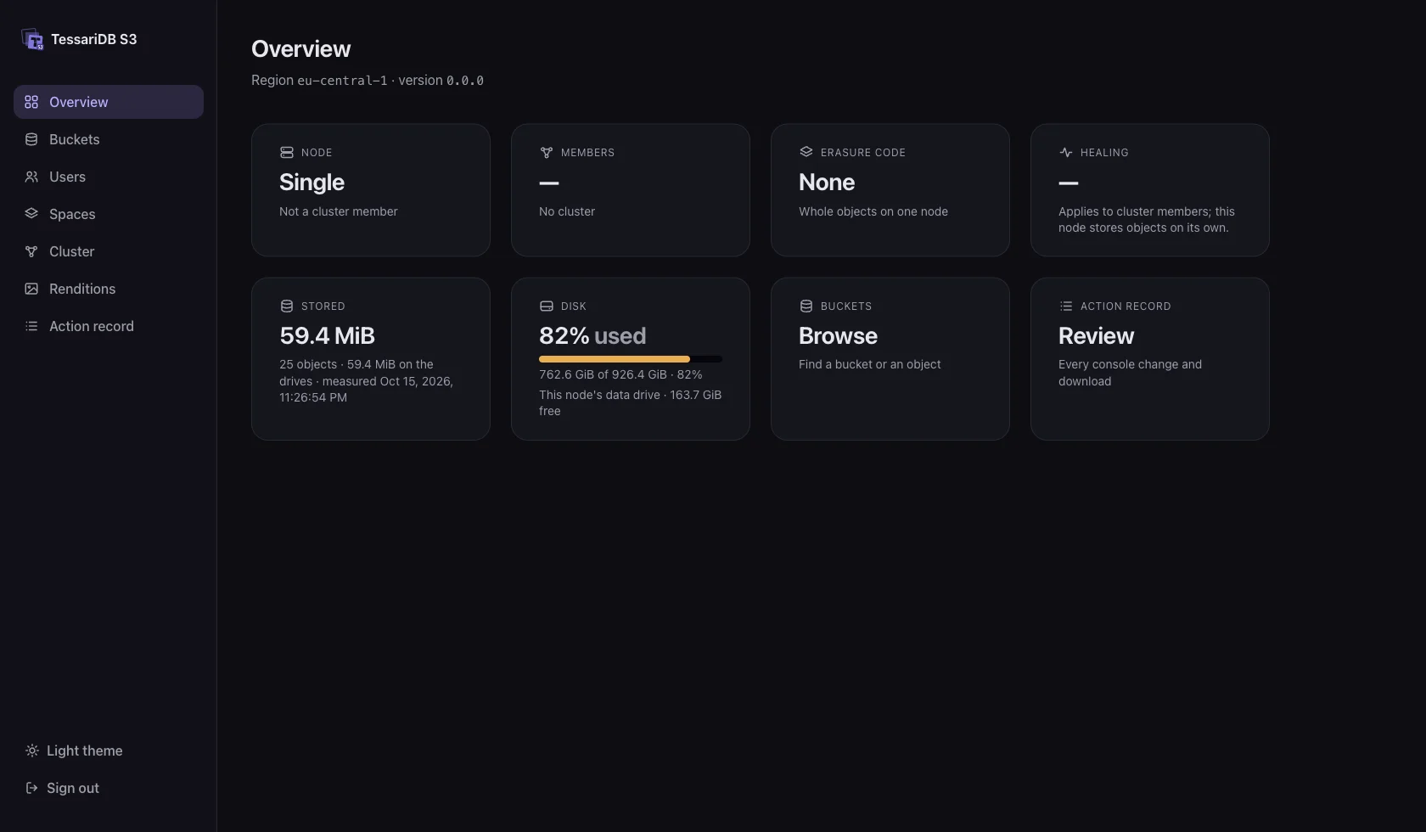Click the Sign out door-arrow icon

tap(32, 788)
